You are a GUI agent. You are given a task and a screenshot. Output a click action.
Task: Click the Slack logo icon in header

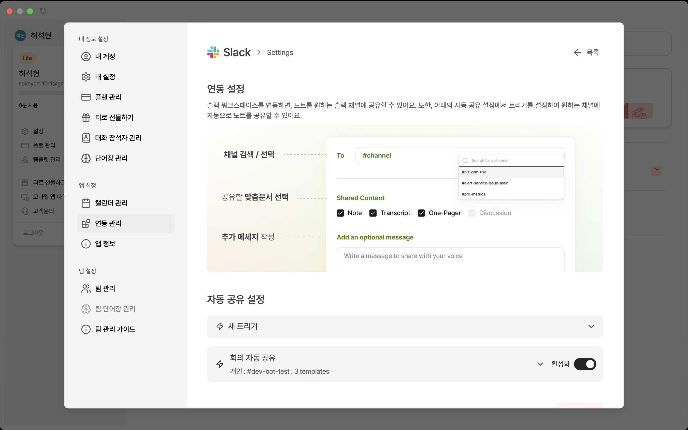(x=213, y=52)
